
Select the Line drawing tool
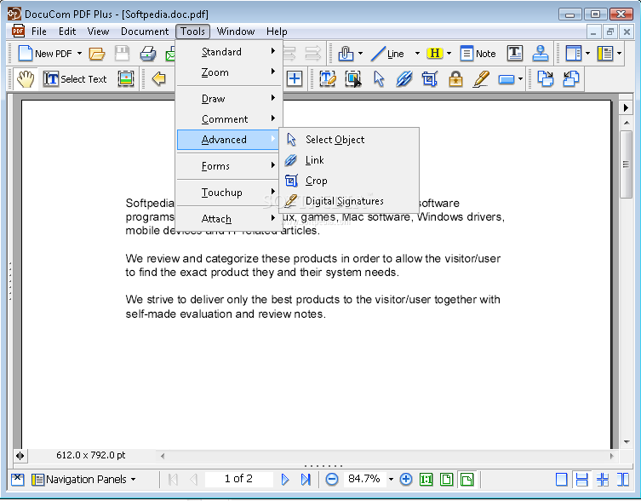tap(388, 54)
